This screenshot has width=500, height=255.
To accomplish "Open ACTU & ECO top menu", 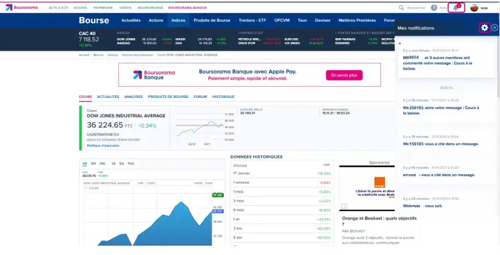I will [x=59, y=8].
